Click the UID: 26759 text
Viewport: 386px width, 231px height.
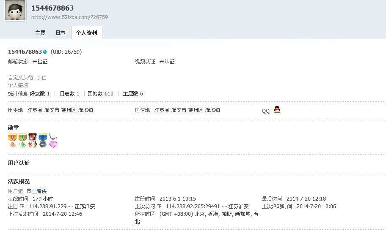(x=66, y=52)
